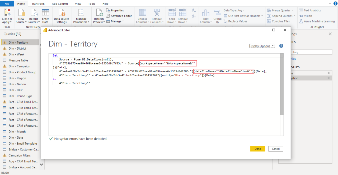Switch to the Transform ribbon tab
This screenshot has height=175, width=338.
click(x=38, y=4)
